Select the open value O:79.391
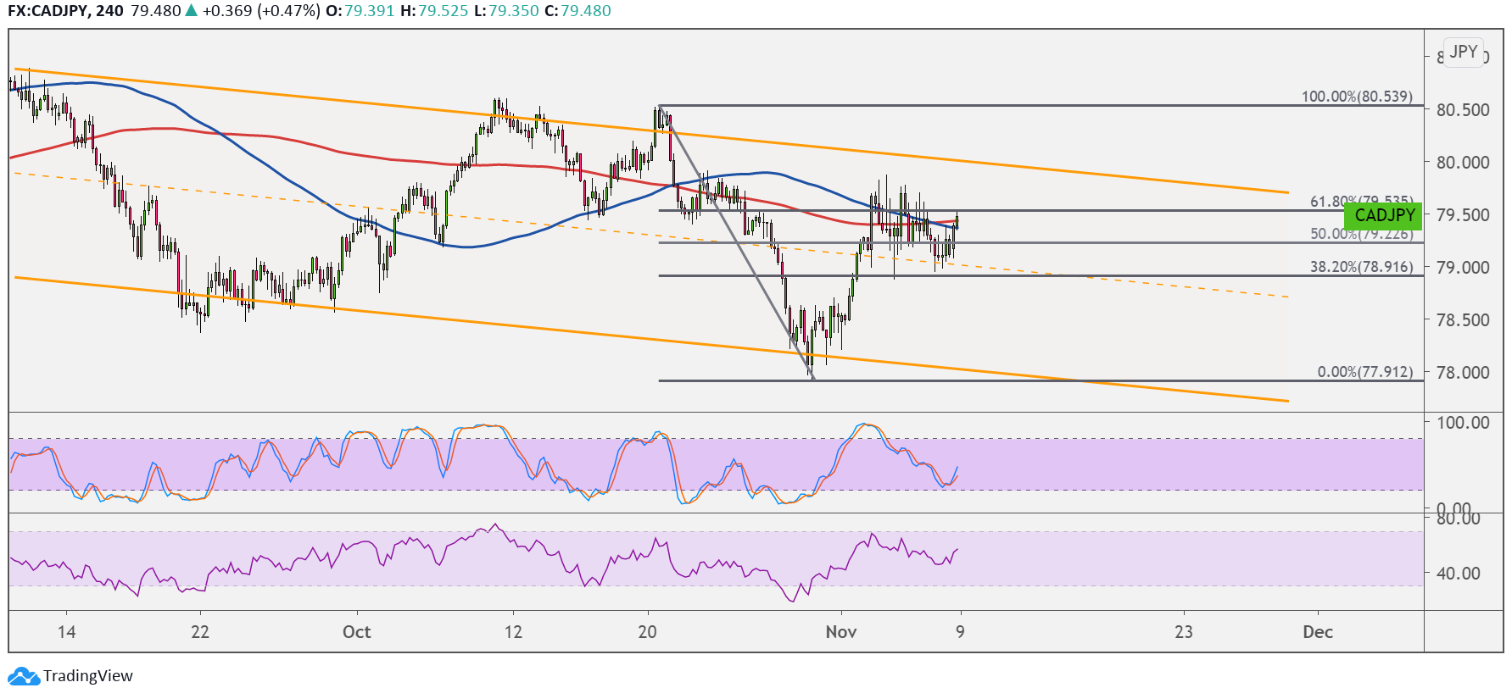 360,11
